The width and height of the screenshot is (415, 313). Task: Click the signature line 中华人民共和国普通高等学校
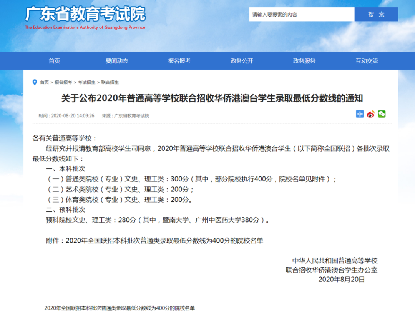(x=335, y=261)
